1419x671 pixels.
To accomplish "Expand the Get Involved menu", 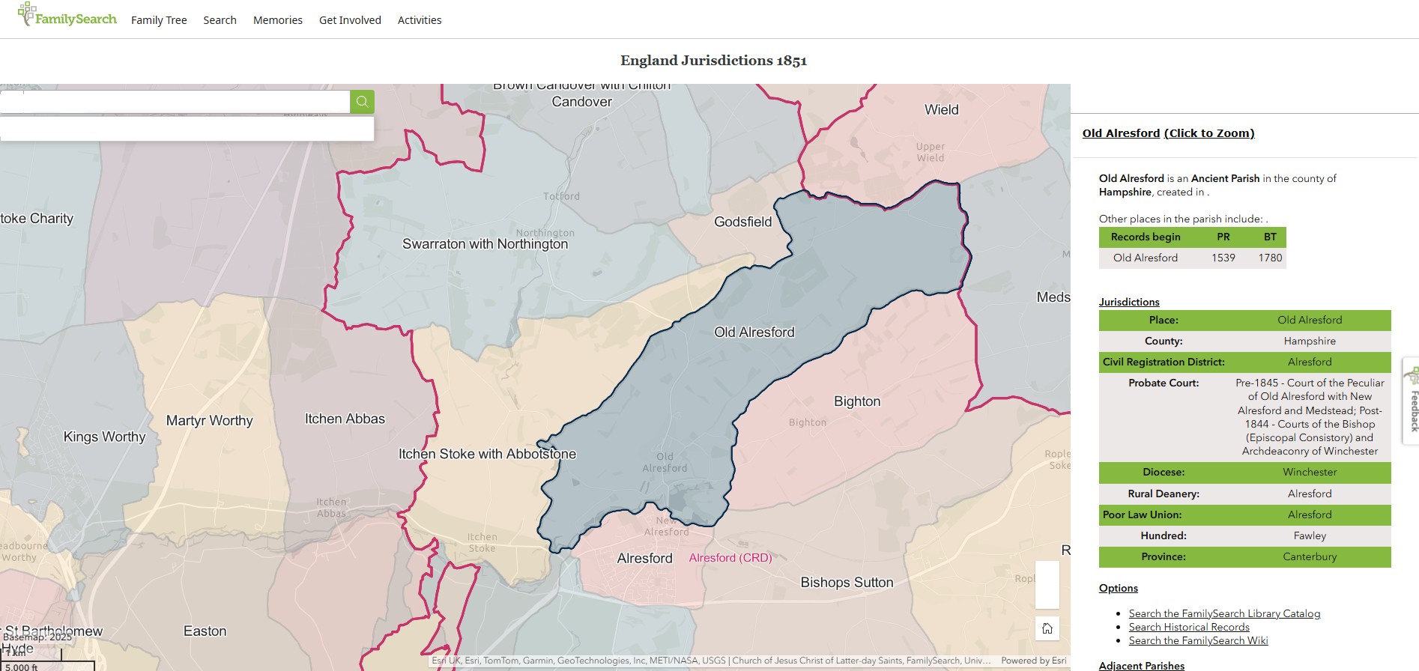I will click(350, 20).
